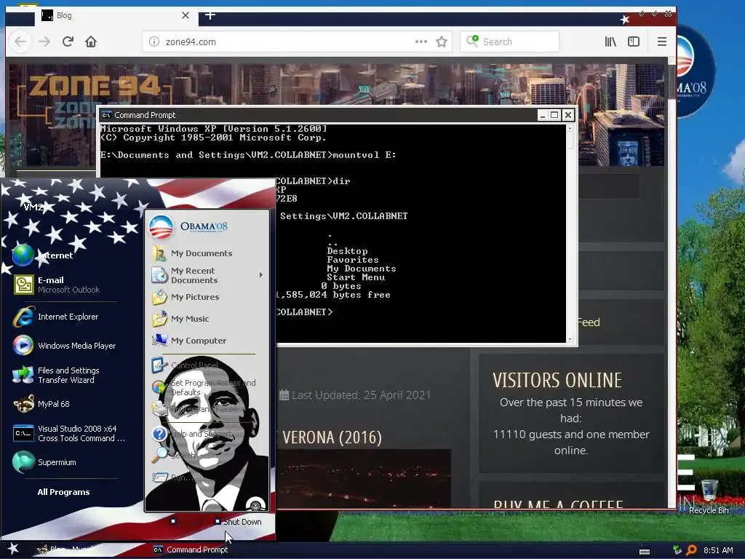The width and height of the screenshot is (745, 559).
Task: Open My Computer in Start menu
Action: pyautogui.click(x=189, y=341)
